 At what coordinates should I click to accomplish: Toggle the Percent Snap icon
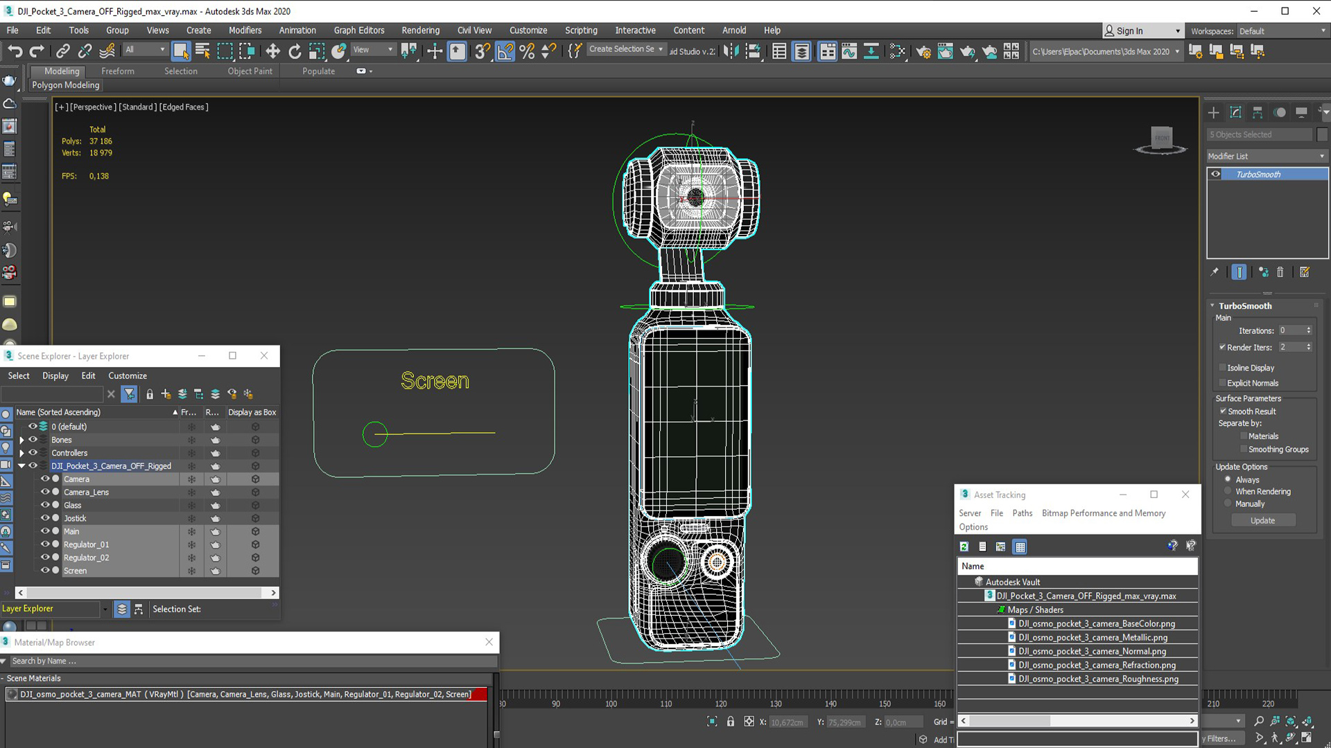point(528,51)
